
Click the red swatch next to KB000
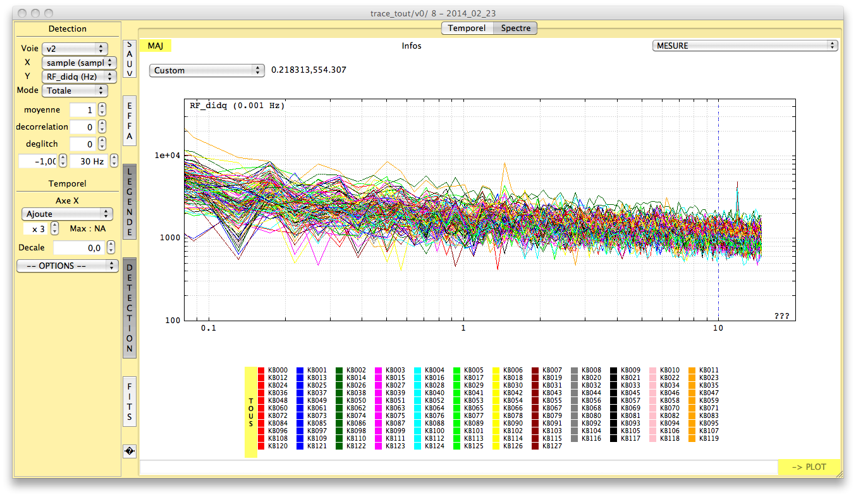[x=261, y=370]
